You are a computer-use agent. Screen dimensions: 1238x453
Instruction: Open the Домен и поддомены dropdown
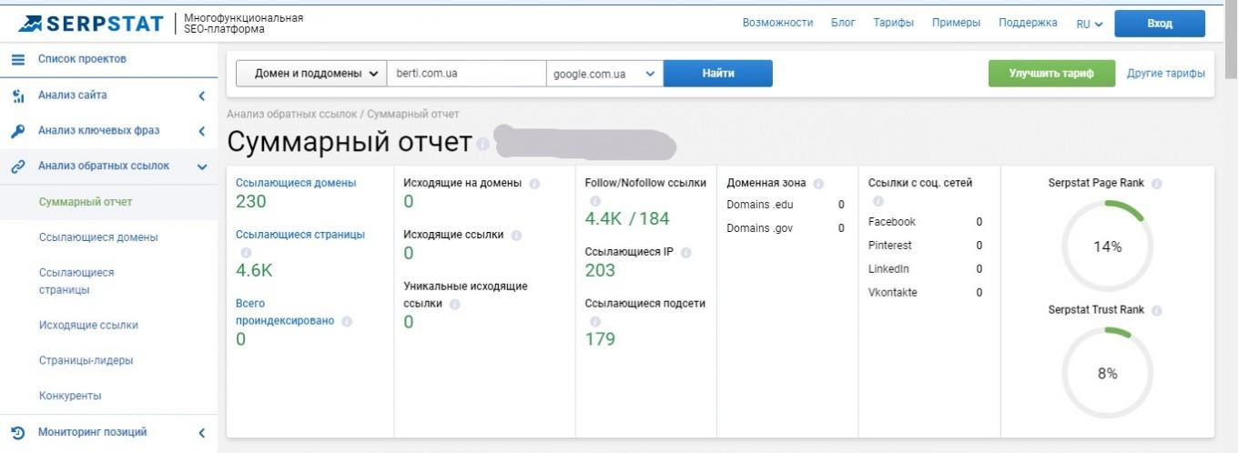coord(310,74)
